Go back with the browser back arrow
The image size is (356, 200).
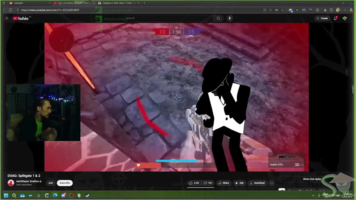tap(4, 10)
